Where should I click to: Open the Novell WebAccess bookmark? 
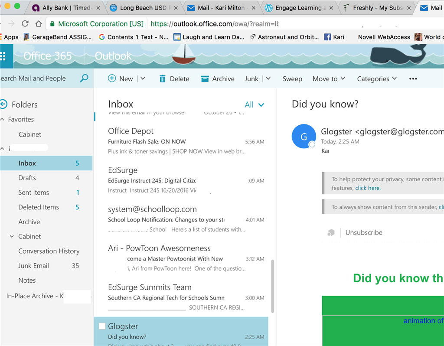384,37
